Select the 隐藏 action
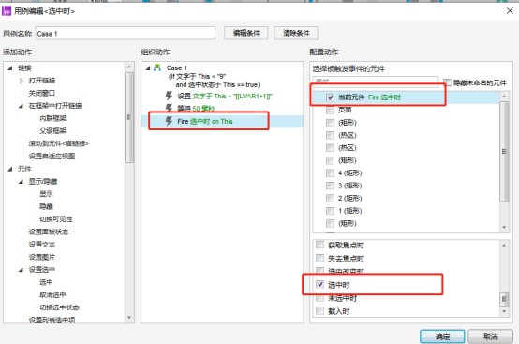 coord(46,206)
